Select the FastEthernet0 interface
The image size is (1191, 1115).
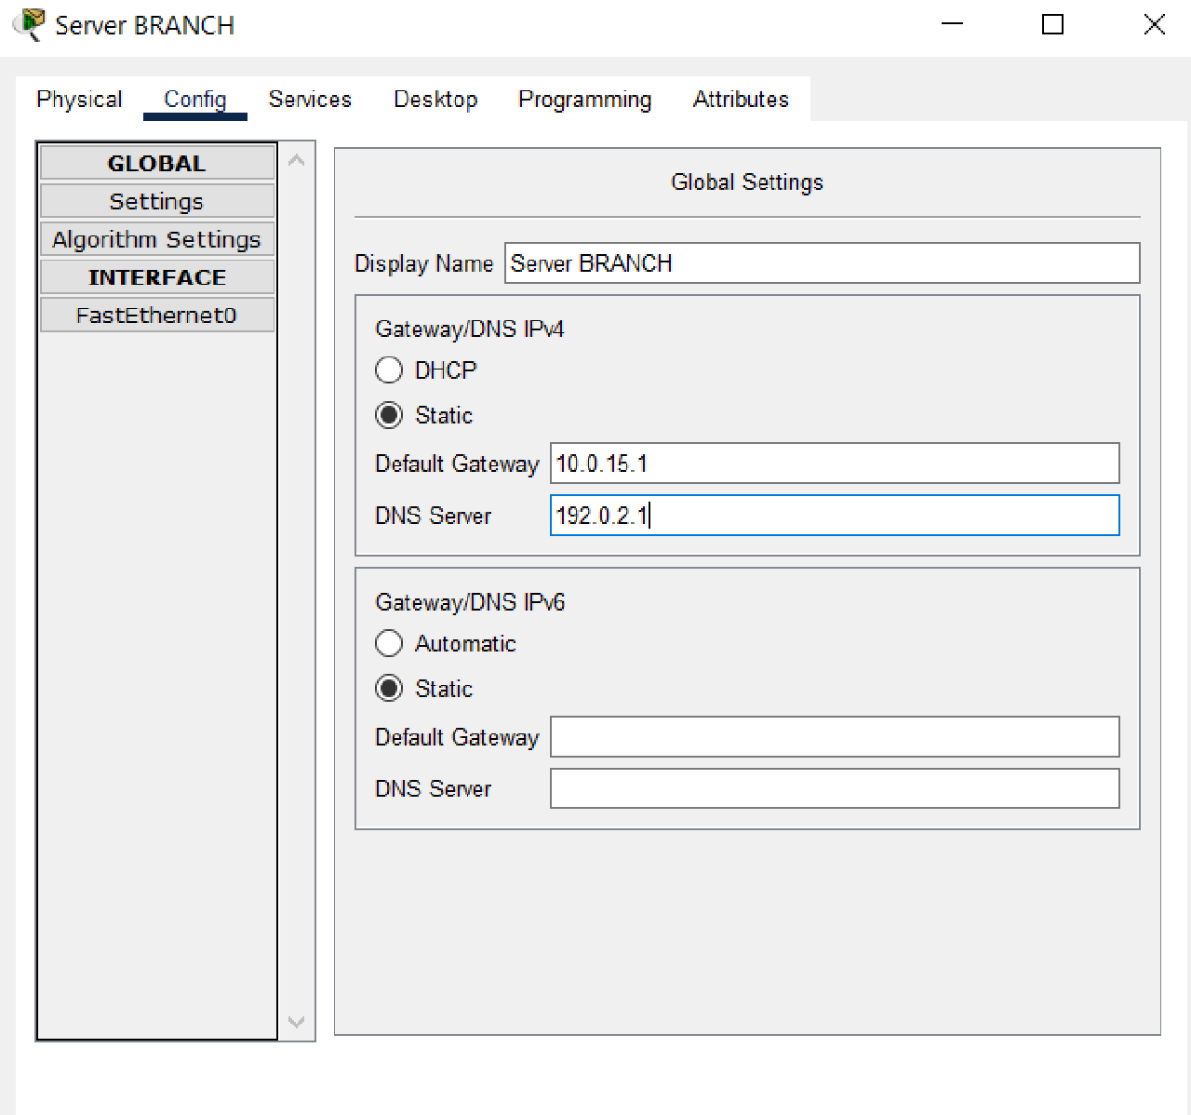point(156,315)
